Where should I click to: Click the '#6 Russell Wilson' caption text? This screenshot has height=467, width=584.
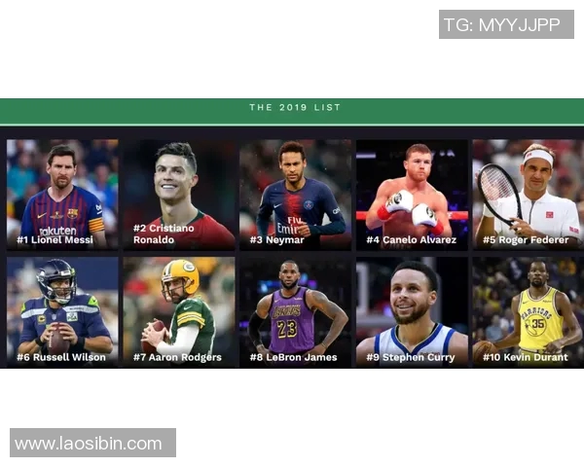[61, 357]
